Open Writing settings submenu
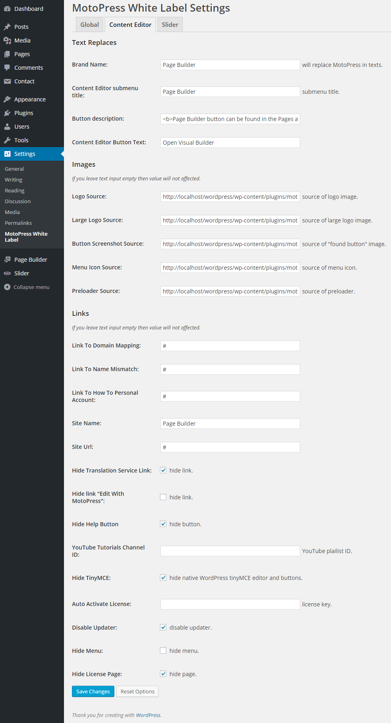Screen dimensions: 391x723 tap(14, 180)
